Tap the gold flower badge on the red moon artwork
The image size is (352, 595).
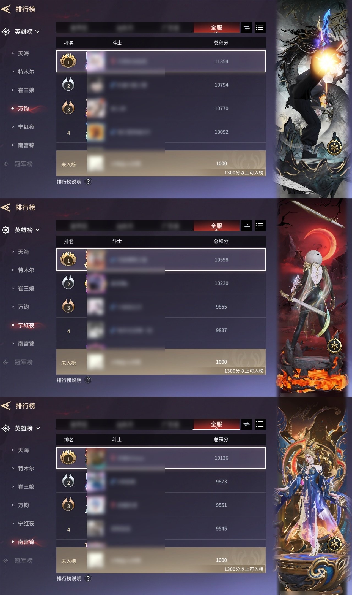coord(334,346)
